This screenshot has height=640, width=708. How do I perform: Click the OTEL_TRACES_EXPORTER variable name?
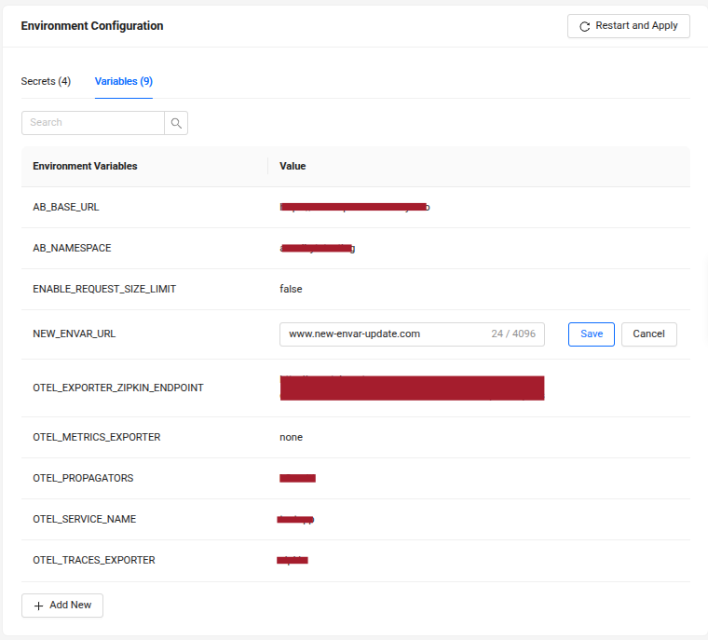pyautogui.click(x=93, y=560)
